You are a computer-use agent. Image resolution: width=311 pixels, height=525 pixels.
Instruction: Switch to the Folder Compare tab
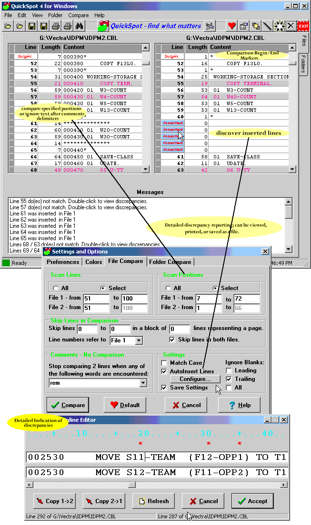coord(170,262)
